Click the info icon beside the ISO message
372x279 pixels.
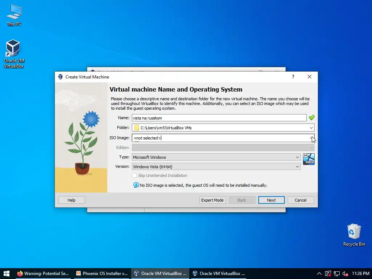click(136, 185)
